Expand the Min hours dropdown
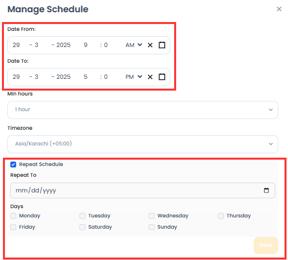 tap(143, 110)
